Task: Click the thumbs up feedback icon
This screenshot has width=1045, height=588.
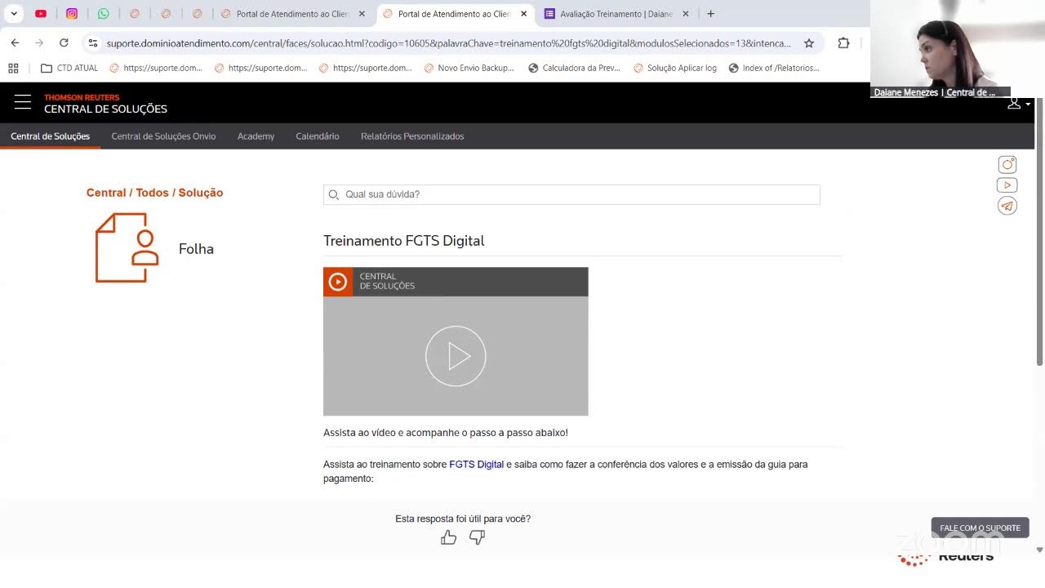Action: click(448, 537)
